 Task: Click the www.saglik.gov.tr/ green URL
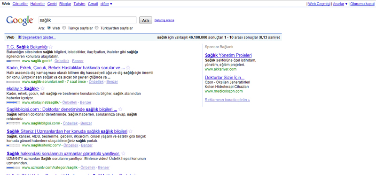(37, 61)
